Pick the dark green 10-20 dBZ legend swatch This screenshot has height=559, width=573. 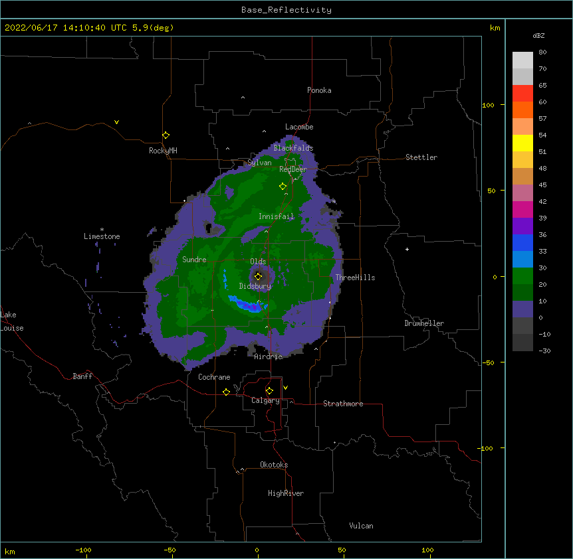522,292
